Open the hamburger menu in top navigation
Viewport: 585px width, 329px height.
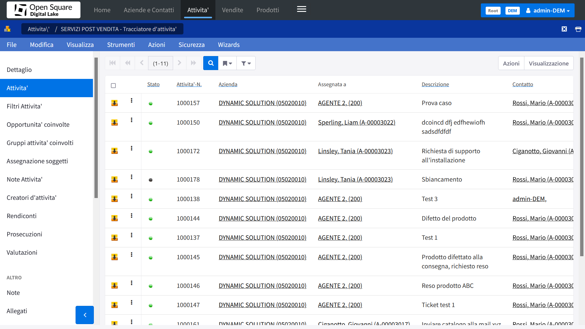[x=301, y=9]
